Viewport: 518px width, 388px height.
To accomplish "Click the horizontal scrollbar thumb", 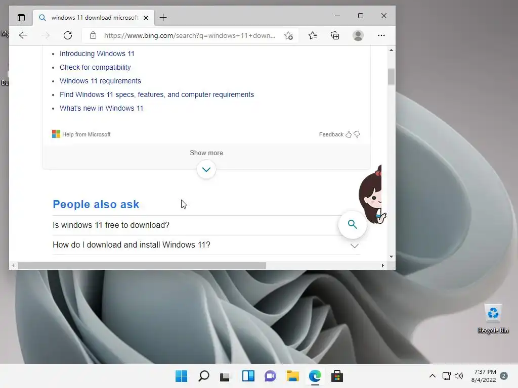I will (142, 265).
